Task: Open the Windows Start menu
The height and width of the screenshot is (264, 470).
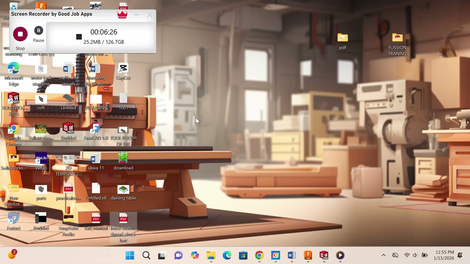Action: (130, 256)
